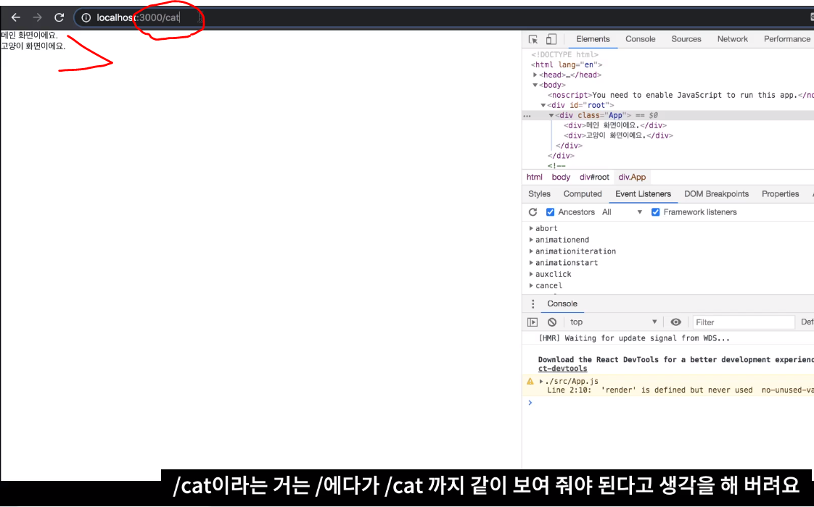The image size is (814, 507).
Task: Select the Event Listeners pane tab
Action: [x=644, y=194]
